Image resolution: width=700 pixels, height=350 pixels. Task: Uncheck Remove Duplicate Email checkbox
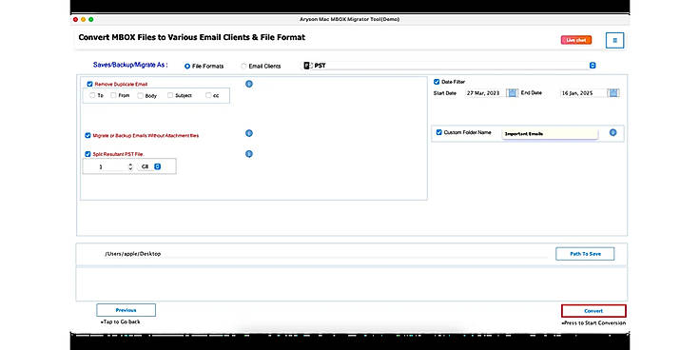tap(89, 84)
